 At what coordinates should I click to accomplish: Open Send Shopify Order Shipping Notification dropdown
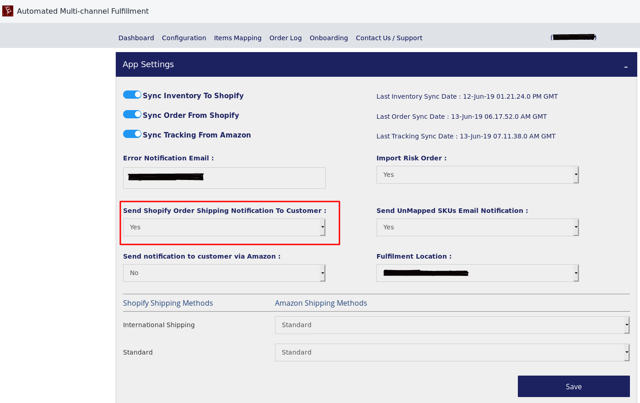click(224, 227)
